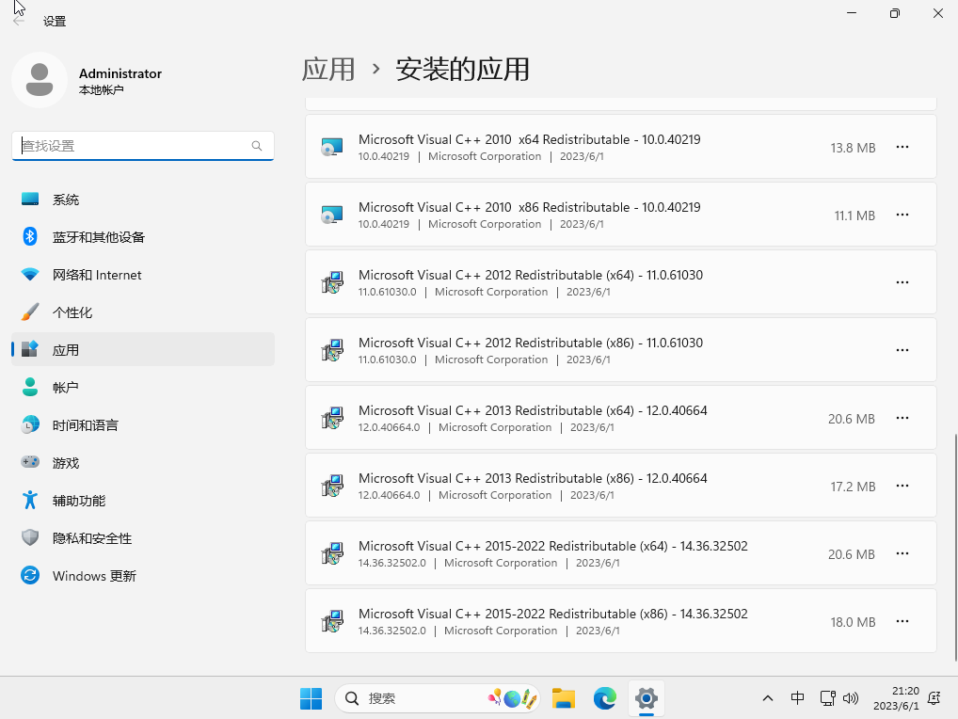Switch the 中 input method indicator
The height and width of the screenshot is (719, 958).
click(x=797, y=698)
